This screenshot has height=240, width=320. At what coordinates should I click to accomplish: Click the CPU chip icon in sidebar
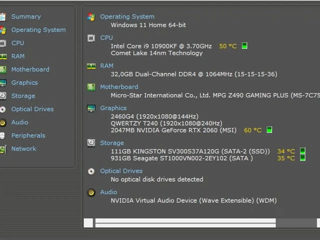coord(3,43)
